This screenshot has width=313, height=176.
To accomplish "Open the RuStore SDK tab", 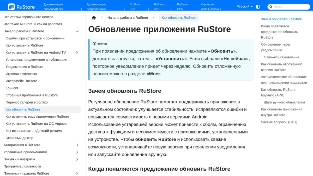I will coord(135,7).
